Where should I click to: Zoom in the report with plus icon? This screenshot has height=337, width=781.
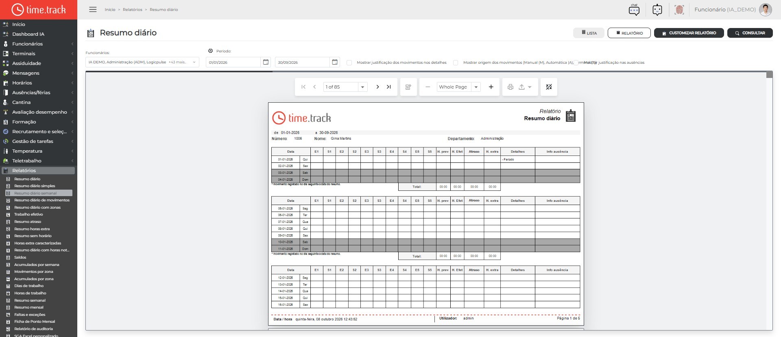(491, 87)
